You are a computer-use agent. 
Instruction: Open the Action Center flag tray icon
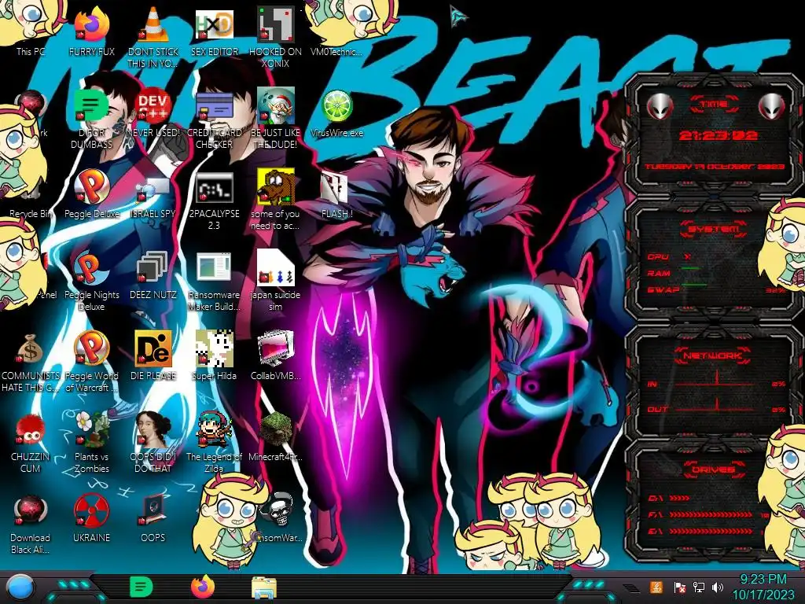[679, 587]
